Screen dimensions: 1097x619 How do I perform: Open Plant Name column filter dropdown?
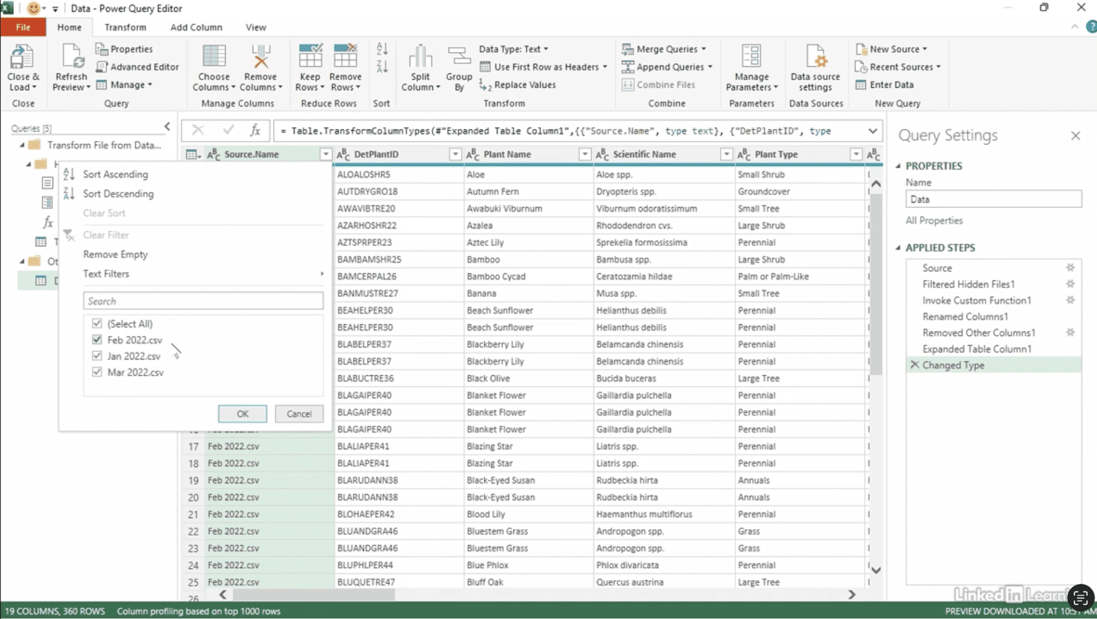click(x=585, y=154)
